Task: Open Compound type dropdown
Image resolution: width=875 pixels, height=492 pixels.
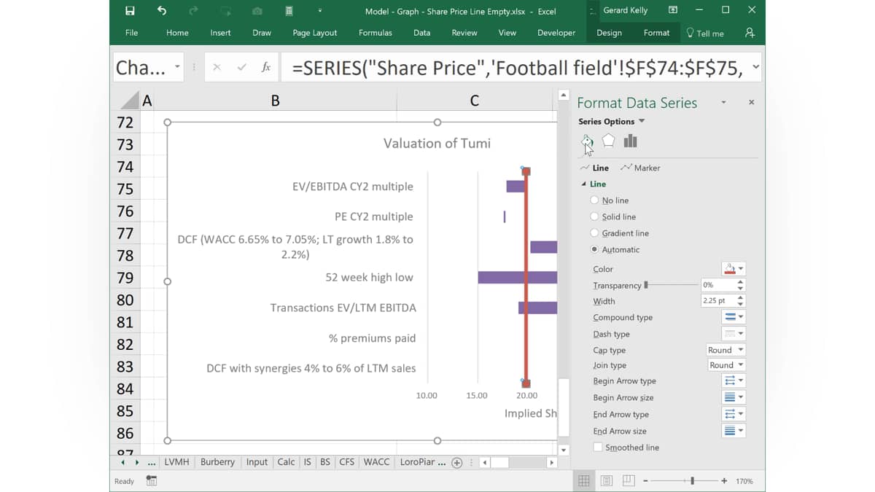Action: 733,317
